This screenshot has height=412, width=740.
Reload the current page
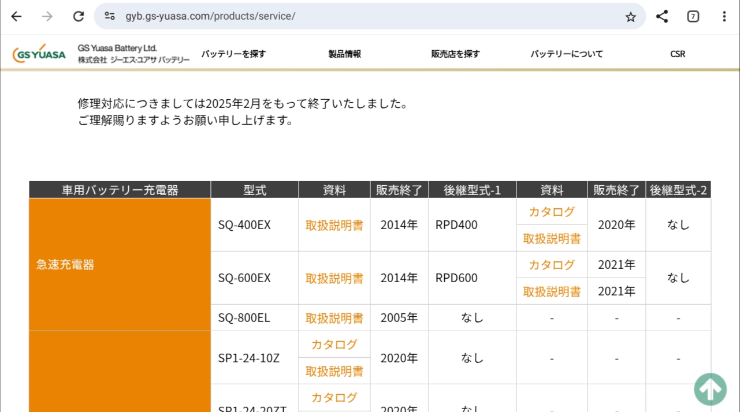tap(79, 16)
